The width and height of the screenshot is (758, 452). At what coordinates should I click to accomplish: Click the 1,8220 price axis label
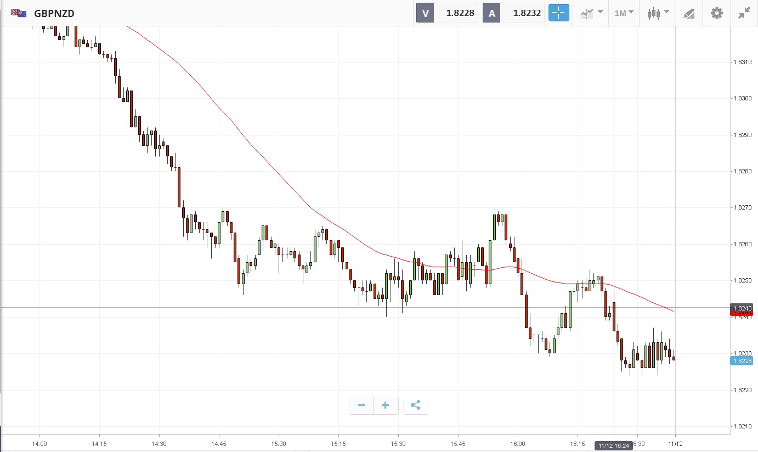(742, 390)
